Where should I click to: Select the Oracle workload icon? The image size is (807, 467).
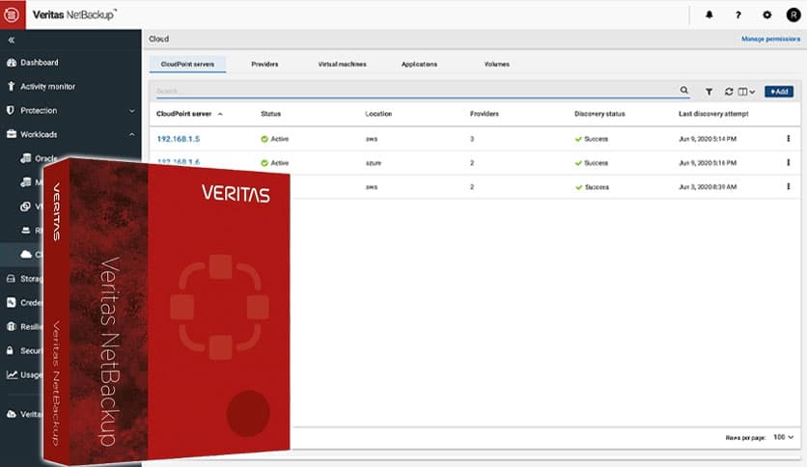[x=26, y=158]
